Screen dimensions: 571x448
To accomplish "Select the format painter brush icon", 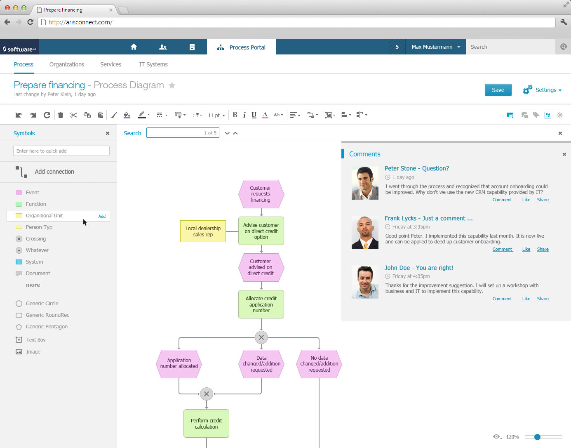I will pos(114,115).
